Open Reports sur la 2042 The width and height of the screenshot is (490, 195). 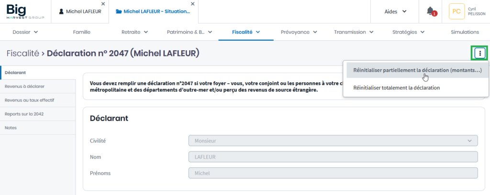point(24,114)
